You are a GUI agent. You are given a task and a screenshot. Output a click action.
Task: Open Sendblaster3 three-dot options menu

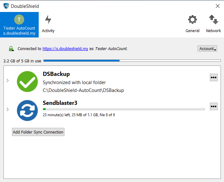pyautogui.click(x=214, y=106)
